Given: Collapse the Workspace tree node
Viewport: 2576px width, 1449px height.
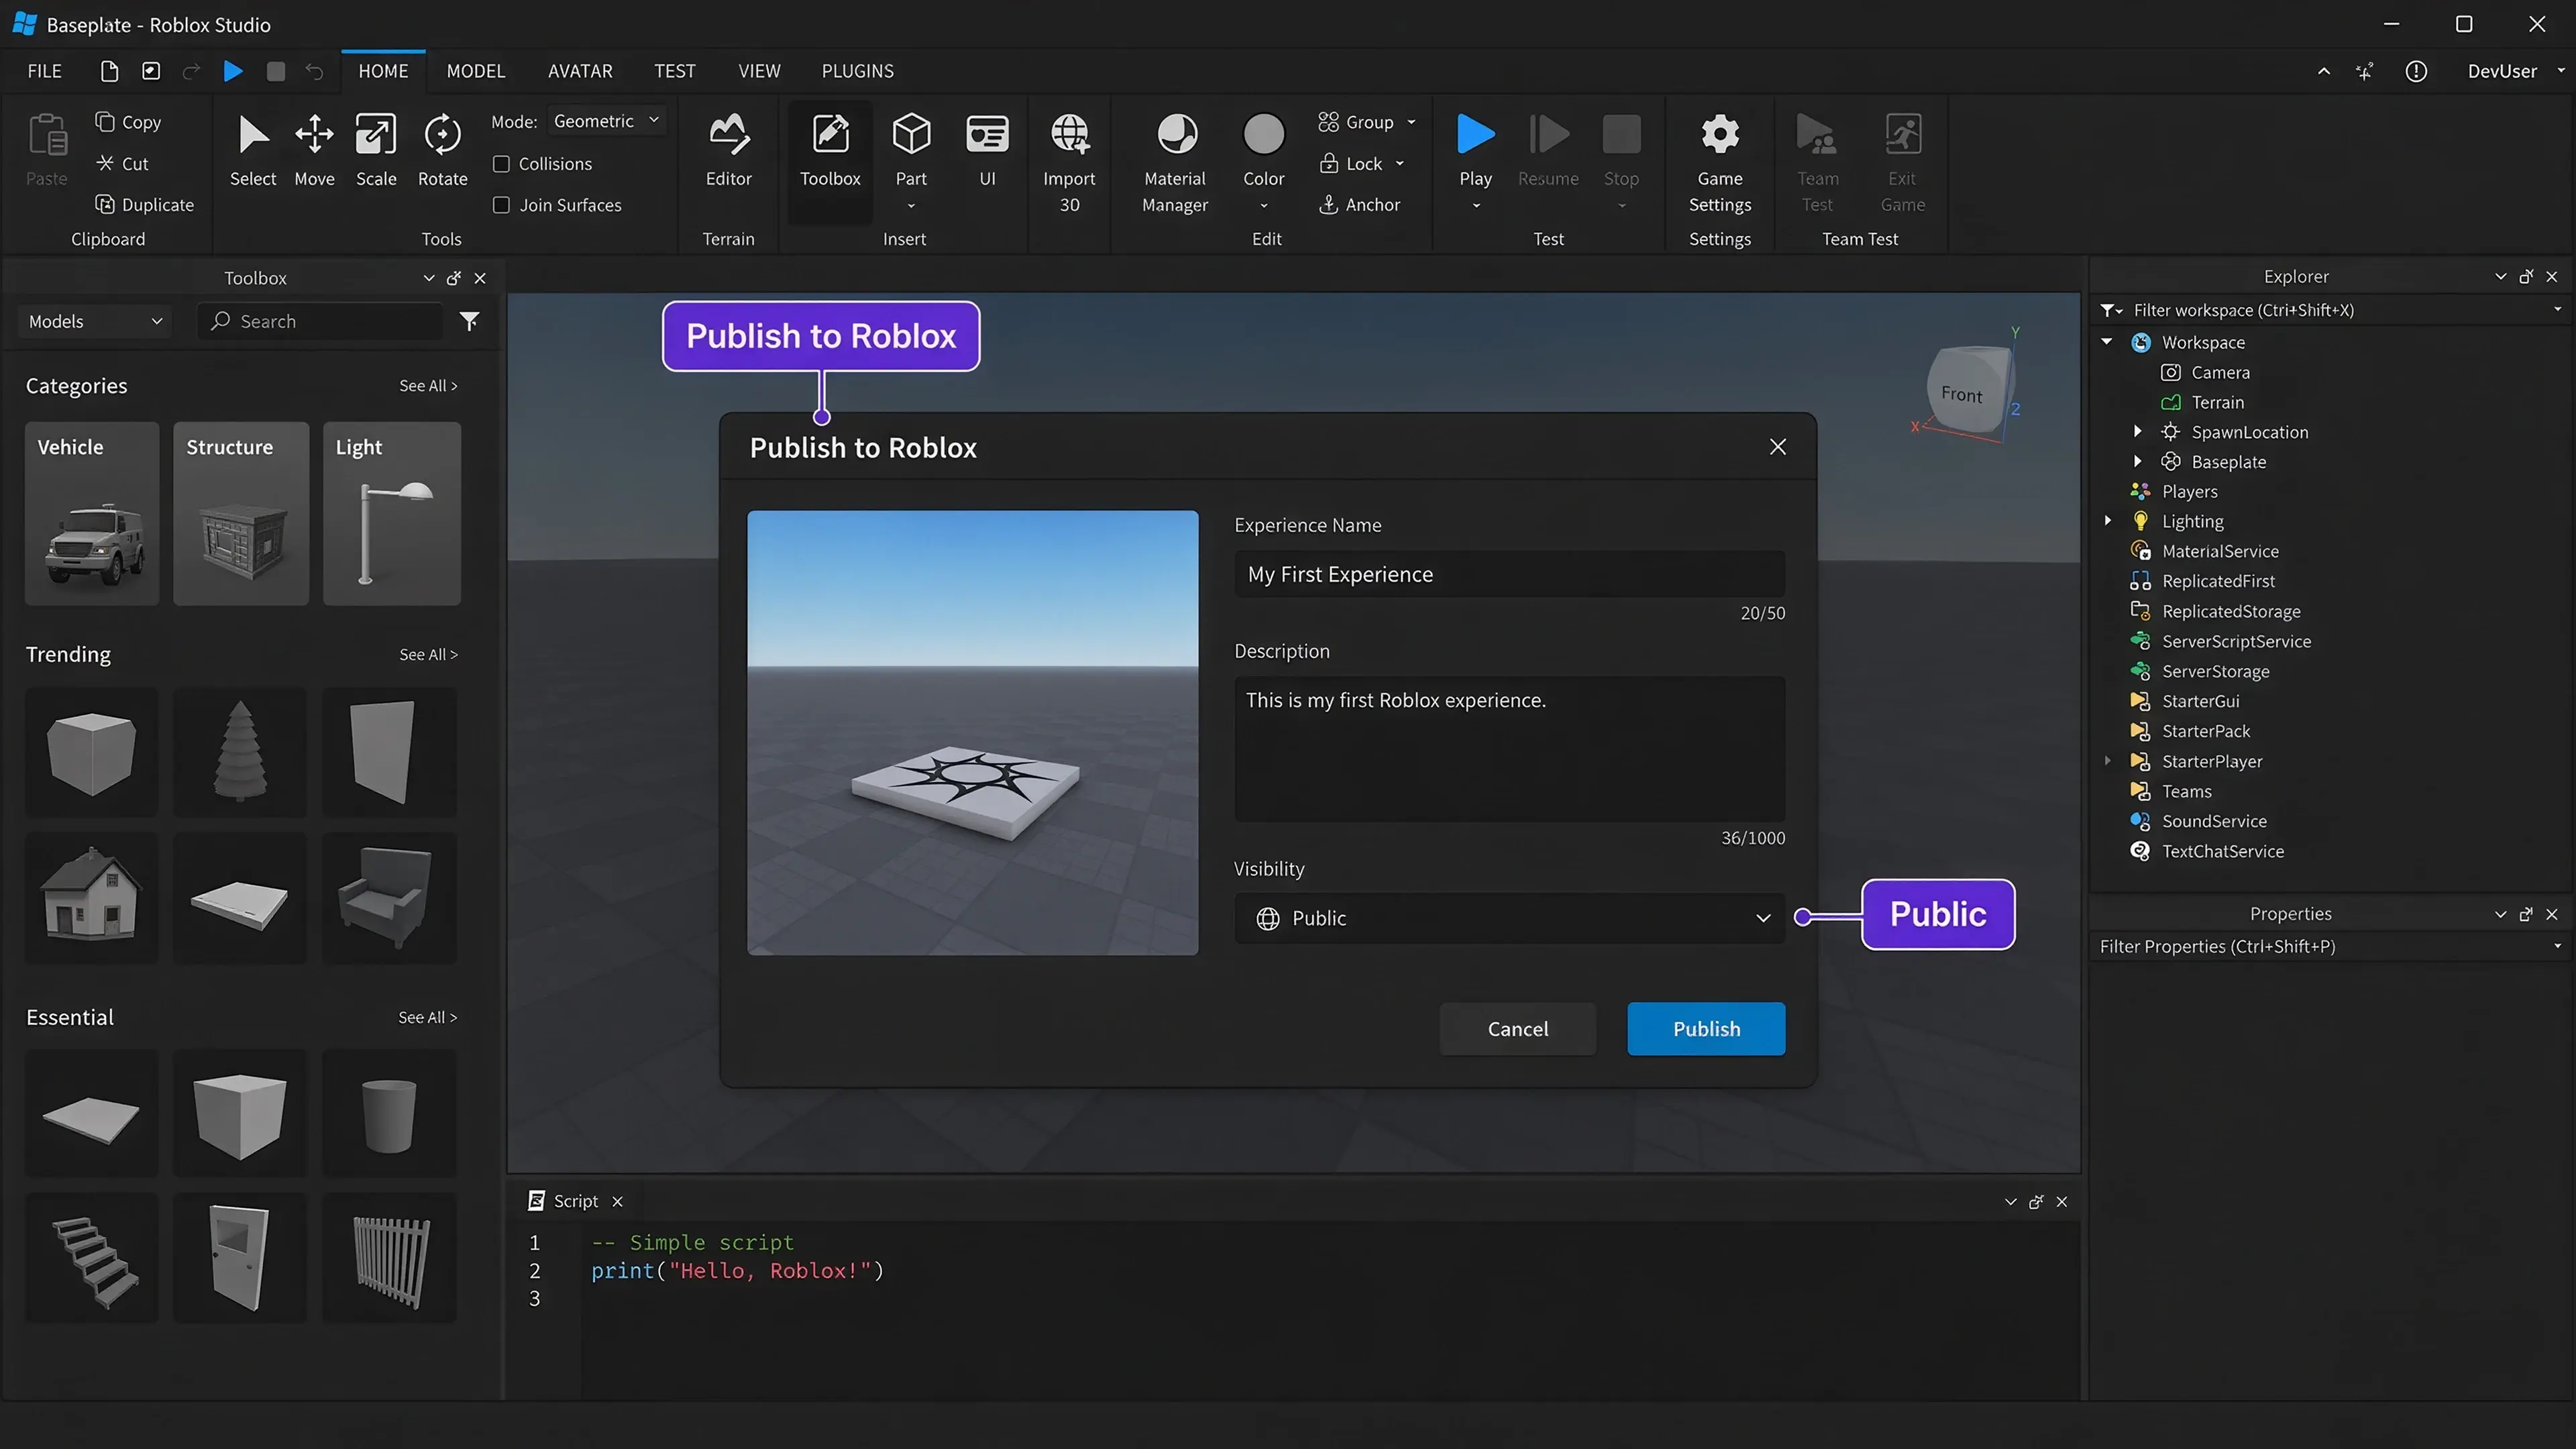Looking at the screenshot, I should click(2107, 342).
